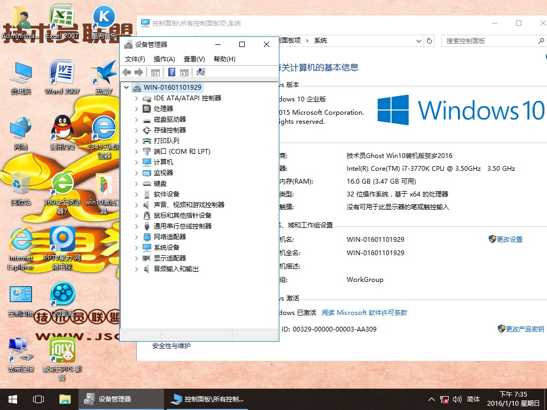Expand the 显示适配器 category
The height and width of the screenshot is (410, 547).
136,258
